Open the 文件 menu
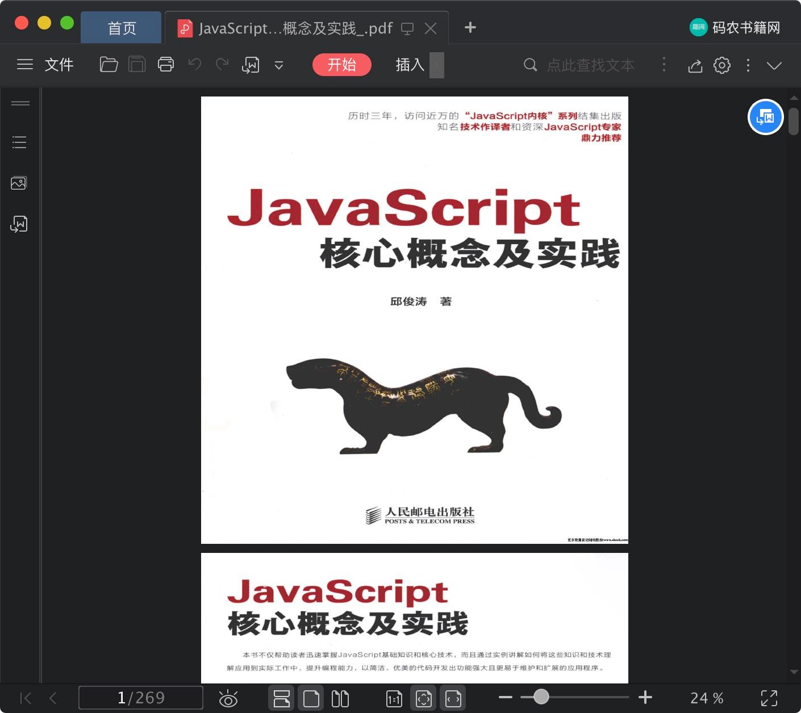 coord(59,65)
